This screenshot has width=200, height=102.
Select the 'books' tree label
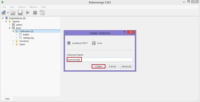coord(26,34)
